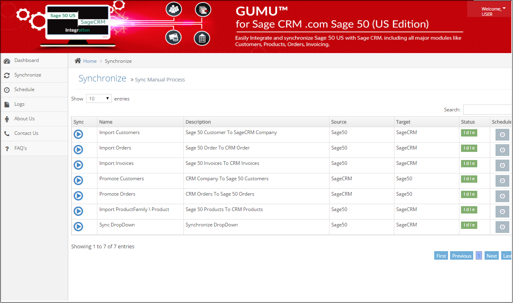Open schedule clock for Sync DropDown row
This screenshot has height=303, width=515.
[x=502, y=227]
